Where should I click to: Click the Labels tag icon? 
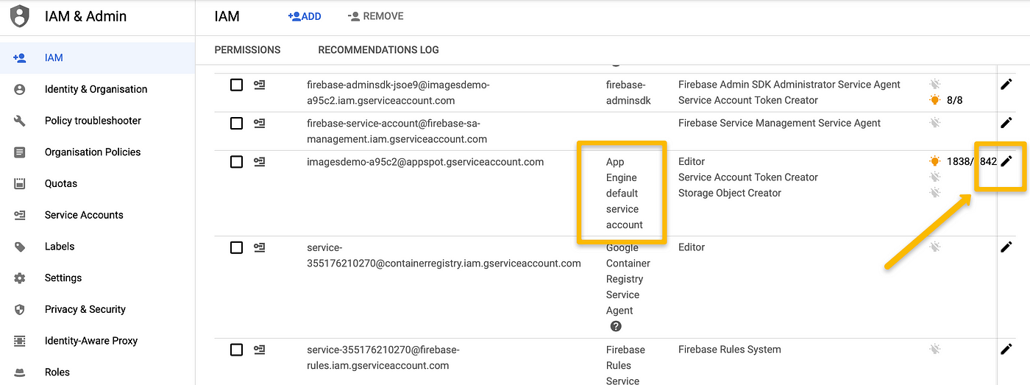pos(20,247)
